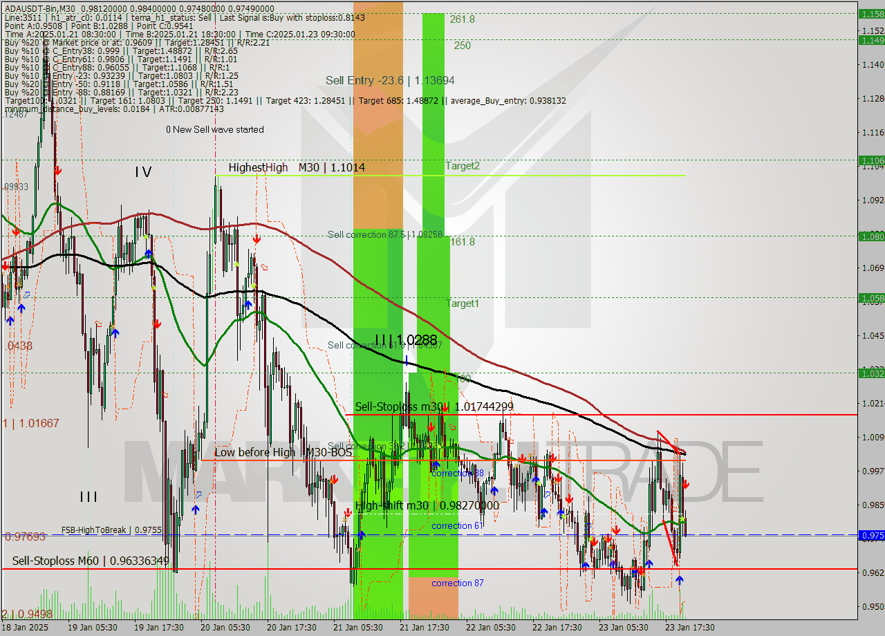Screen dimensions: 885x636
Task: Click the 'Sell Entry -23.6 | 1.13694' label
Action: coord(390,80)
